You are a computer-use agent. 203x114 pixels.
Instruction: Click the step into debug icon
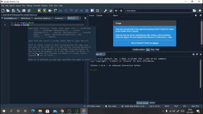[71, 10]
